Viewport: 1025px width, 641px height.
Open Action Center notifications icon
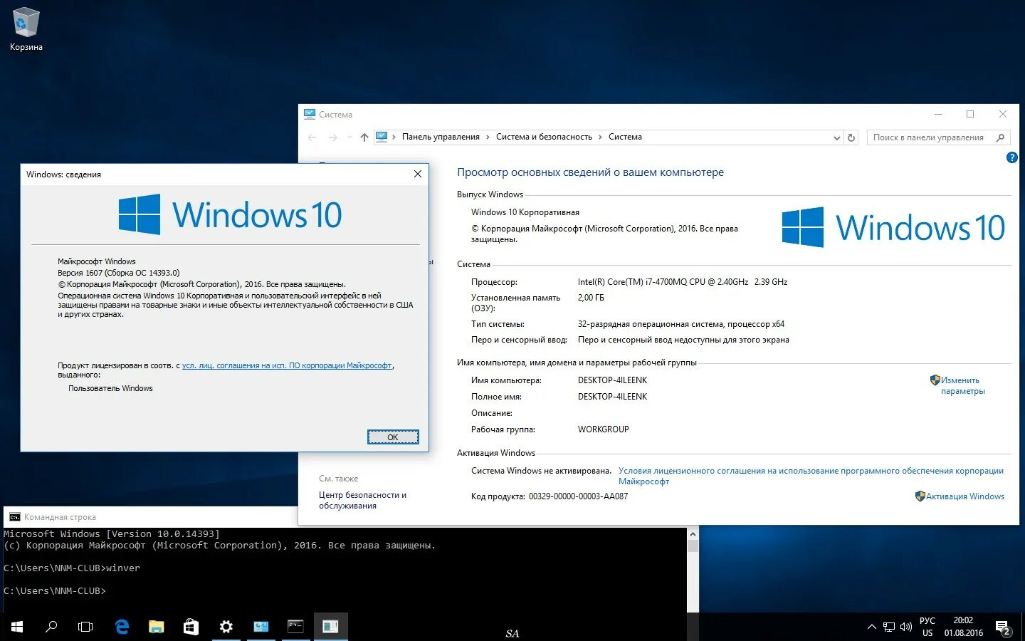click(x=1003, y=627)
